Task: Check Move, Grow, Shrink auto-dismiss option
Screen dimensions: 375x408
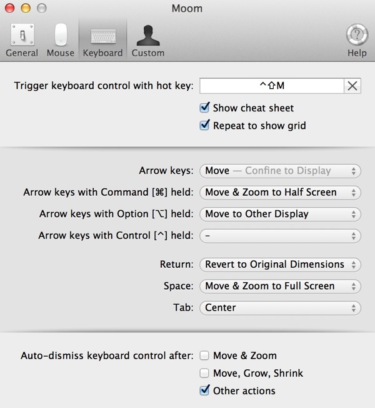Action: click(204, 373)
